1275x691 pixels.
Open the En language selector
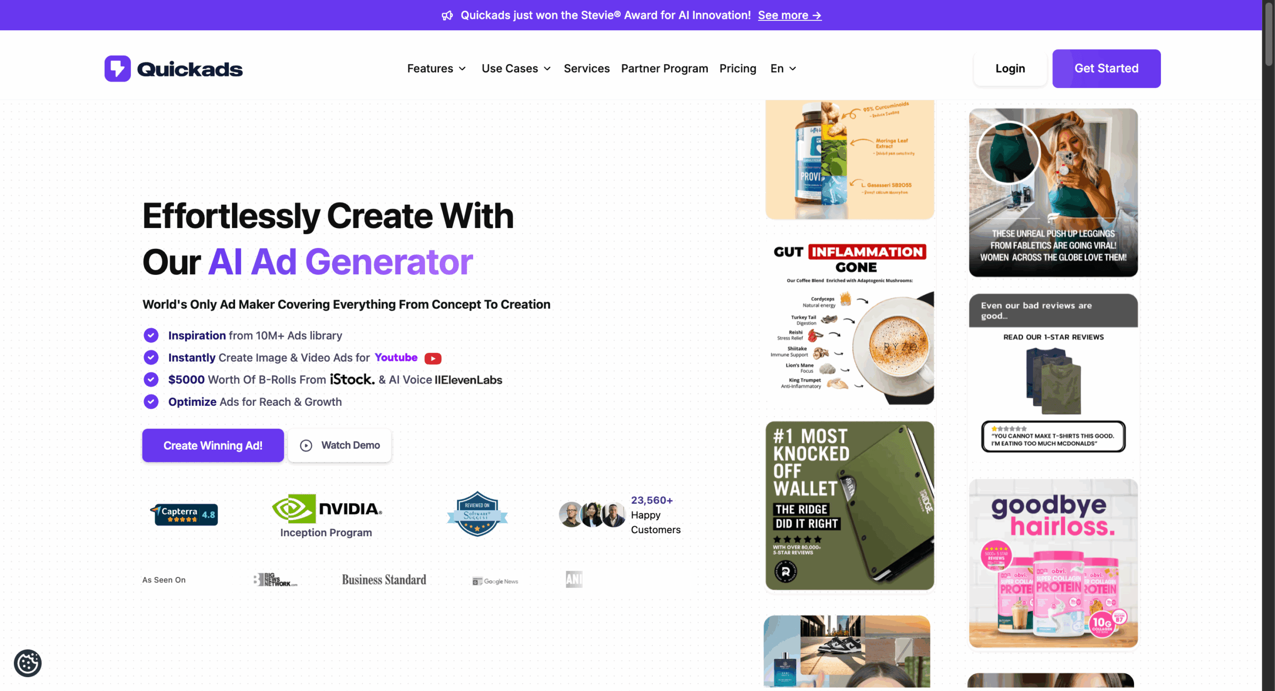tap(783, 69)
